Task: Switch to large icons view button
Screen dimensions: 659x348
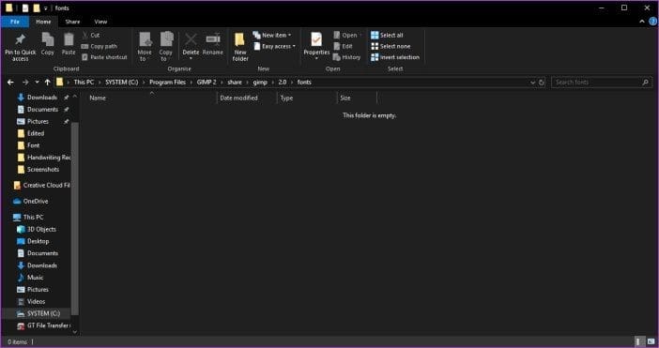Action: click(x=650, y=341)
